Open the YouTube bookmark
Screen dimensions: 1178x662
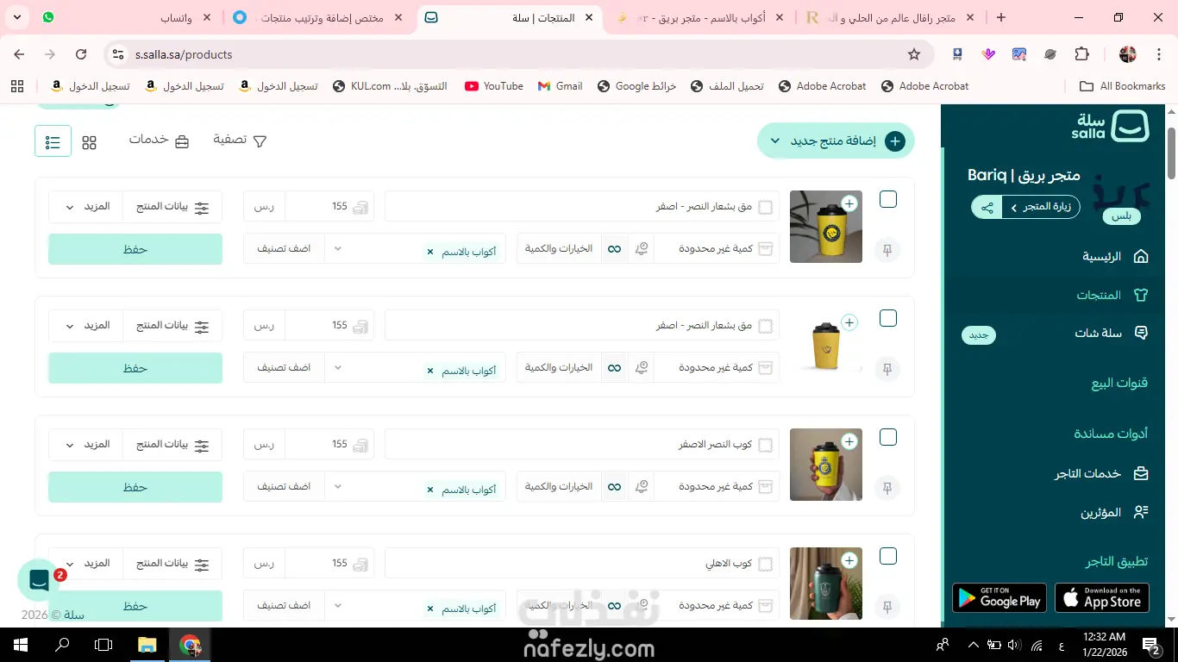click(x=494, y=86)
